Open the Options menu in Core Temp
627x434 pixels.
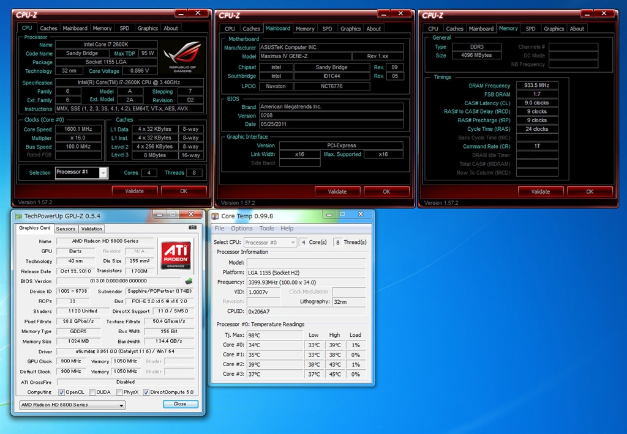[x=241, y=229]
